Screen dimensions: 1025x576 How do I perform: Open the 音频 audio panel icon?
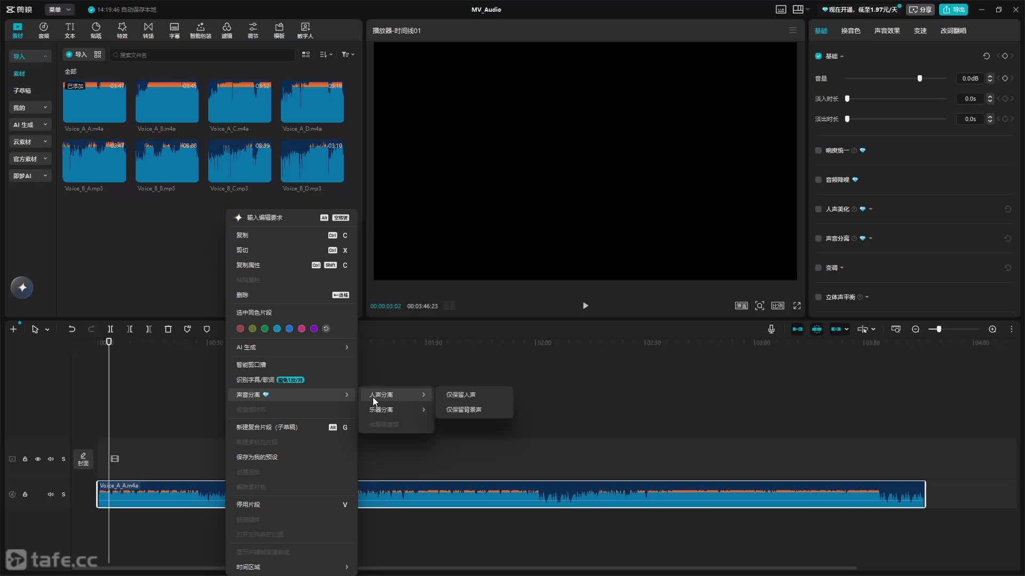point(44,30)
